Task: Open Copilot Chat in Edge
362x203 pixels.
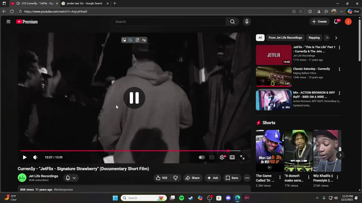Action: 353,12
